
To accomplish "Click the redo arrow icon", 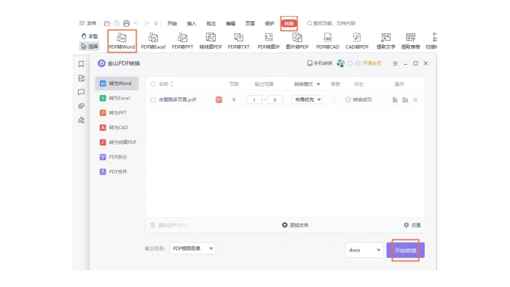I will click(x=146, y=23).
